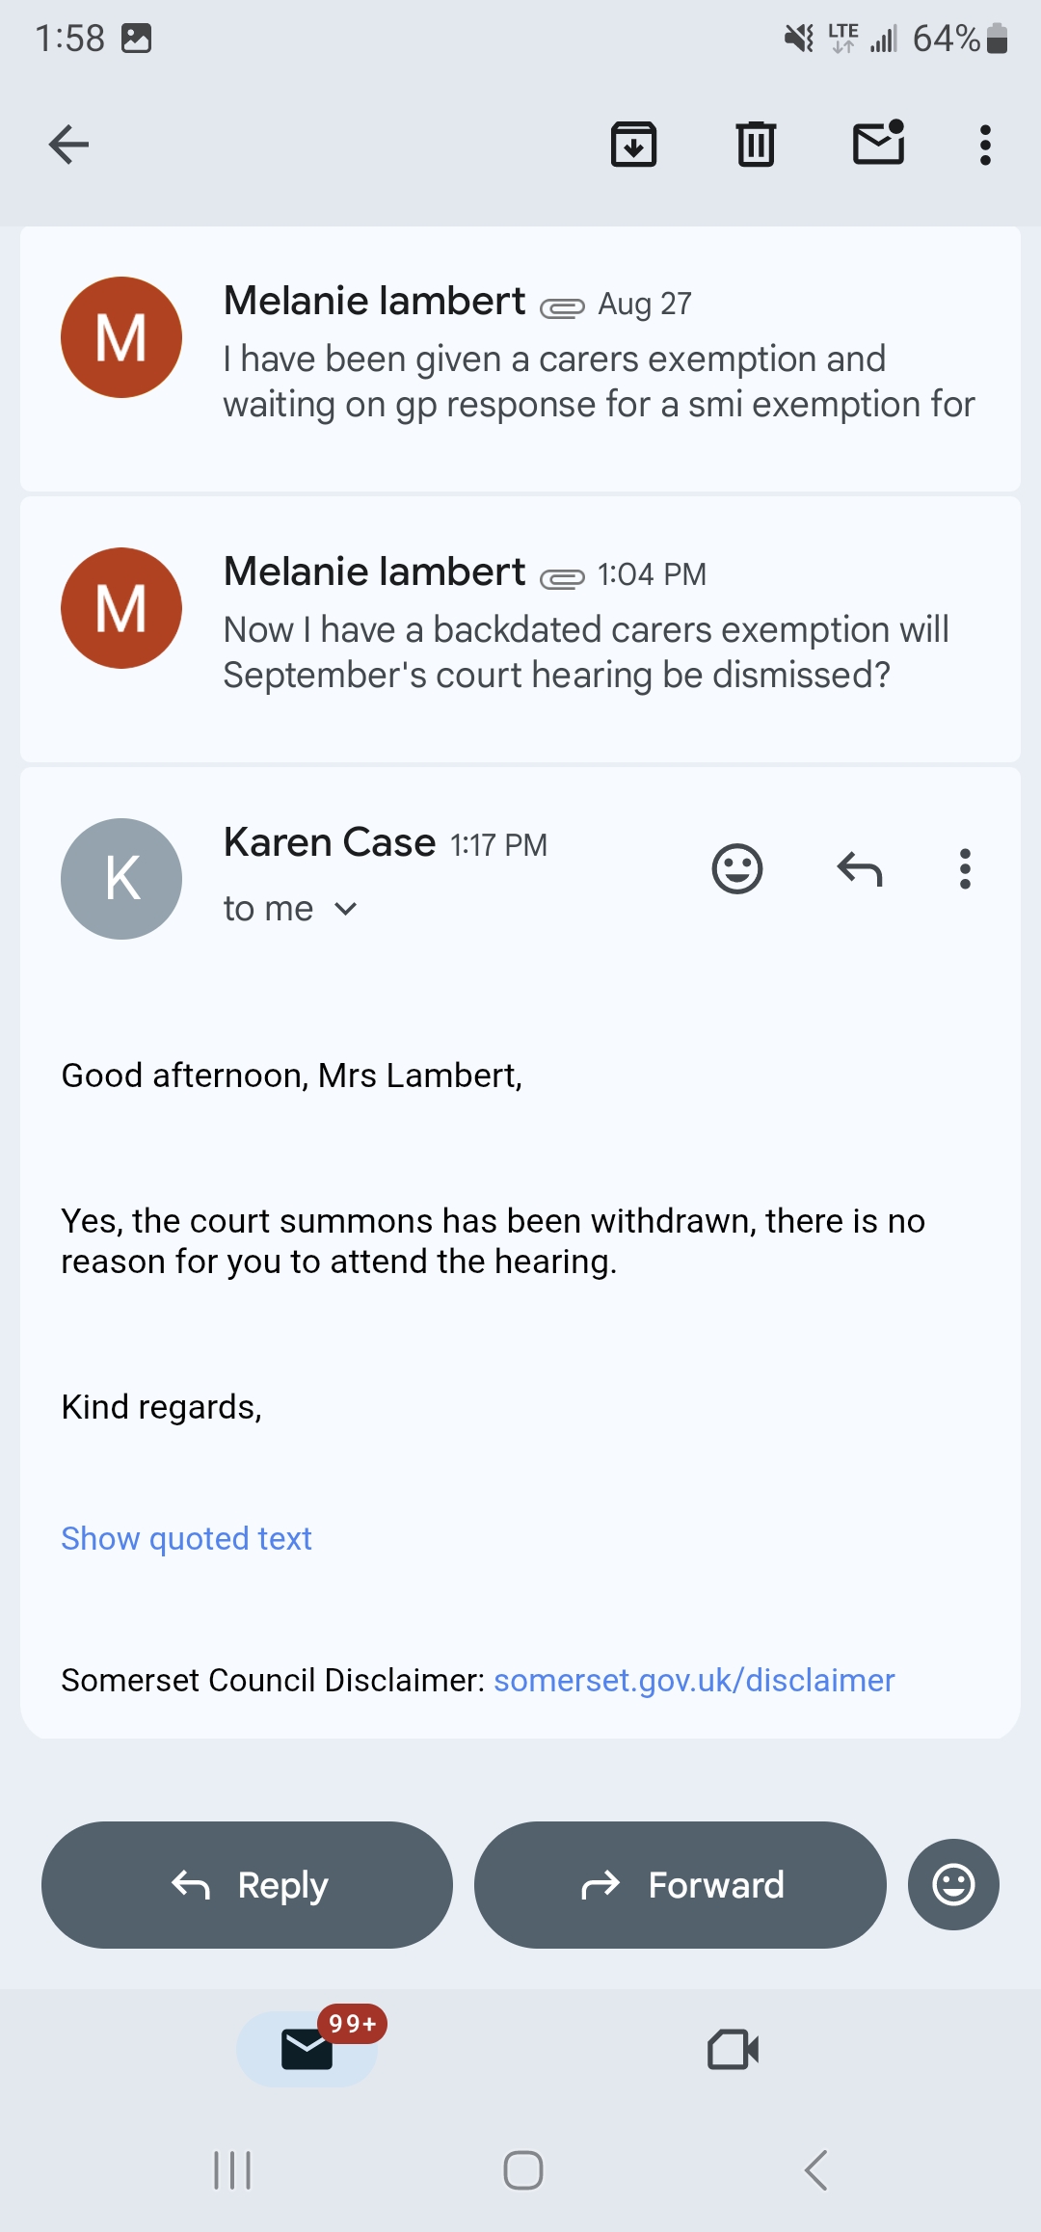Viewport: 1041px width, 2232px height.
Task: Tap the Forward button
Action: [x=681, y=1885]
